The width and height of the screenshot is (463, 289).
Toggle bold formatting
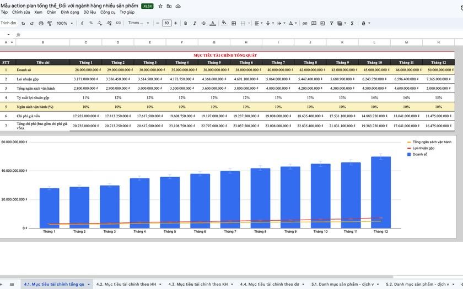point(185,23)
